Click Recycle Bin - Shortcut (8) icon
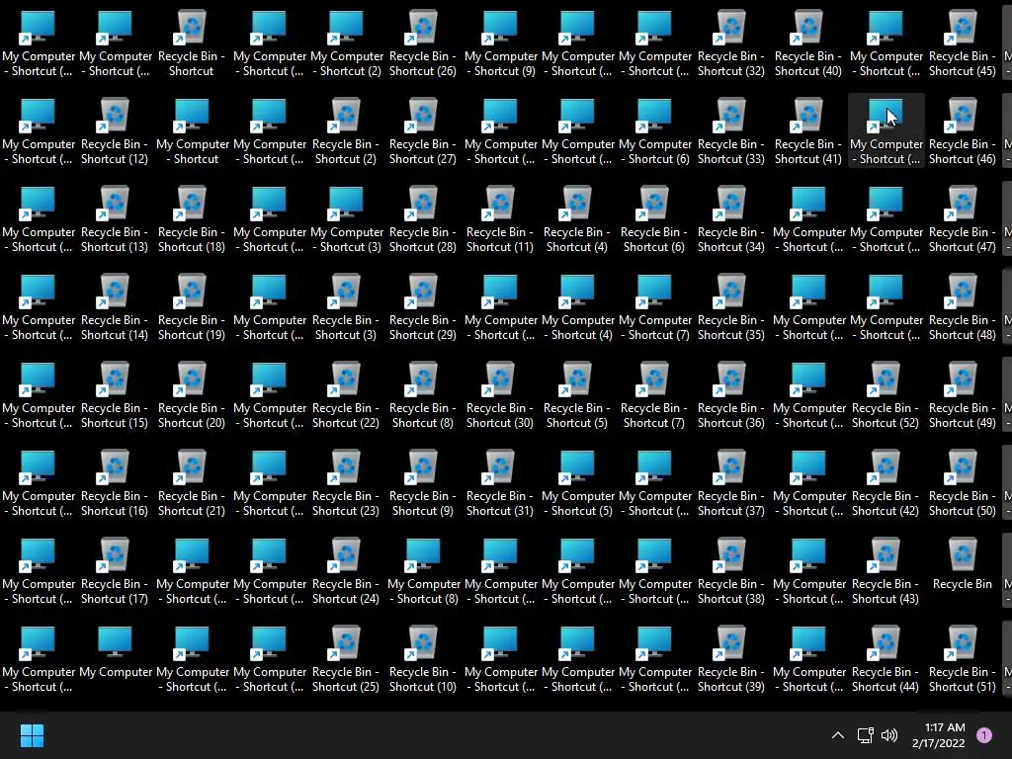The width and height of the screenshot is (1012, 759). [423, 395]
